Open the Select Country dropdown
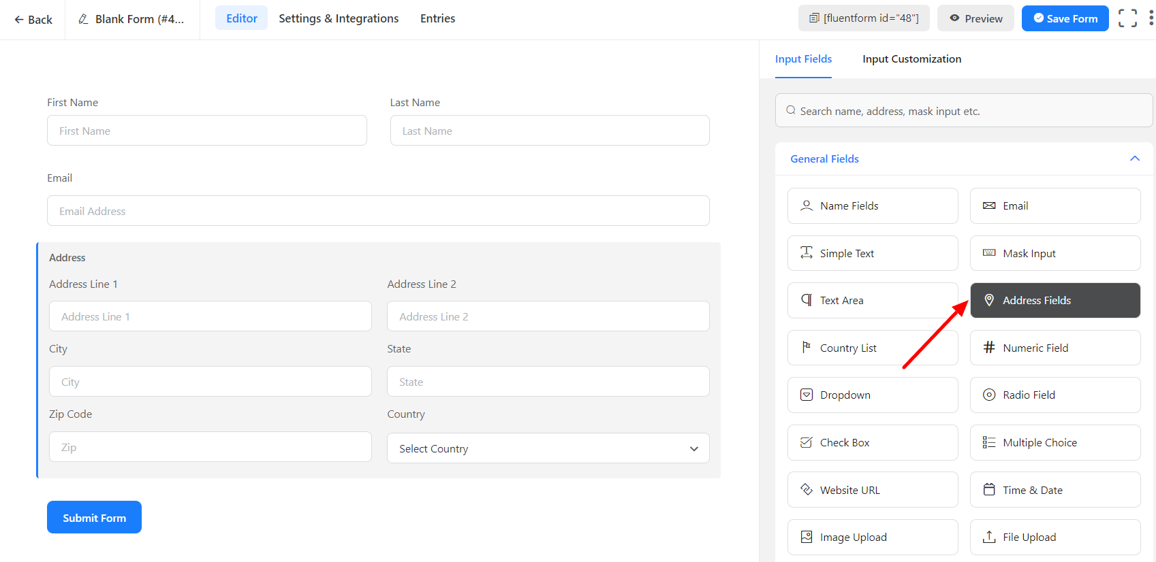1156x562 pixels. [548, 448]
